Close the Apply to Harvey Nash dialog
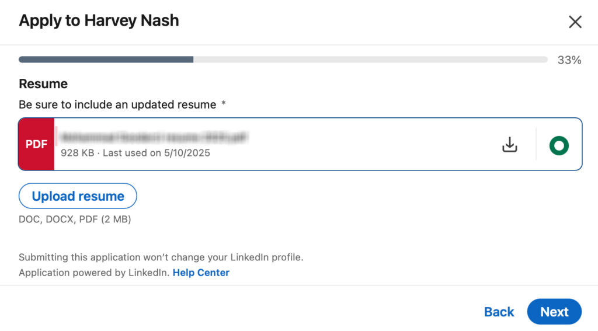 (x=575, y=22)
